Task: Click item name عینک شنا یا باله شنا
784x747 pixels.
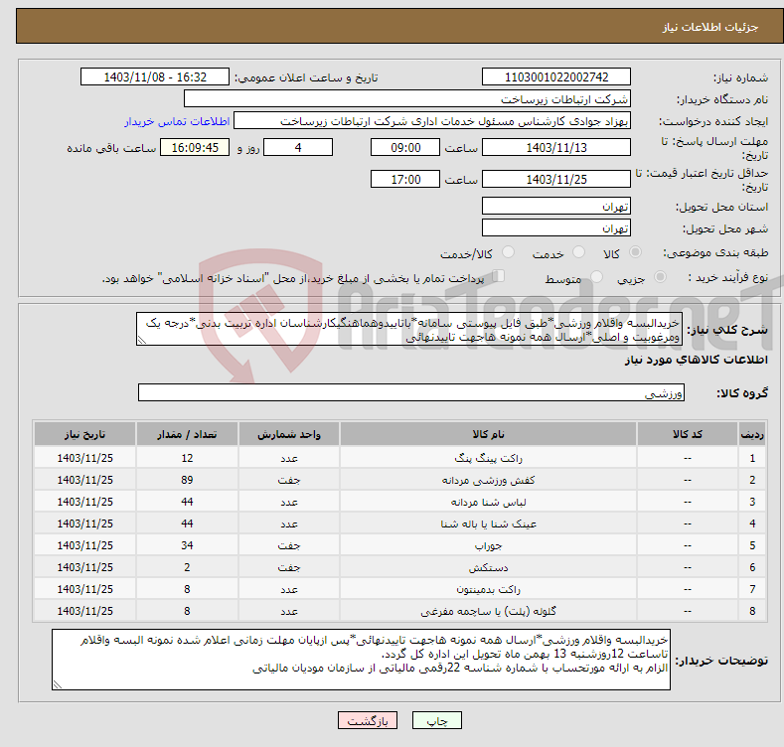Action: tap(488, 524)
